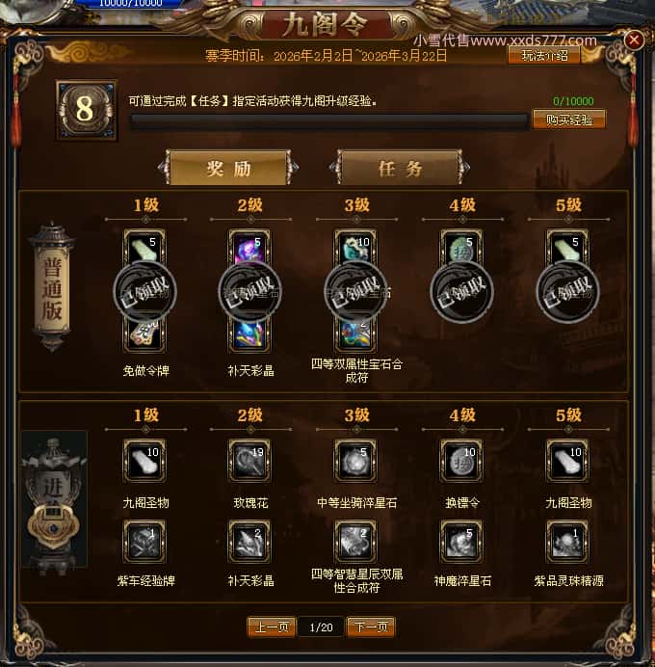Click the 中等坐骑淬星石 reward icon
This screenshot has height=667, width=655.
[355, 461]
